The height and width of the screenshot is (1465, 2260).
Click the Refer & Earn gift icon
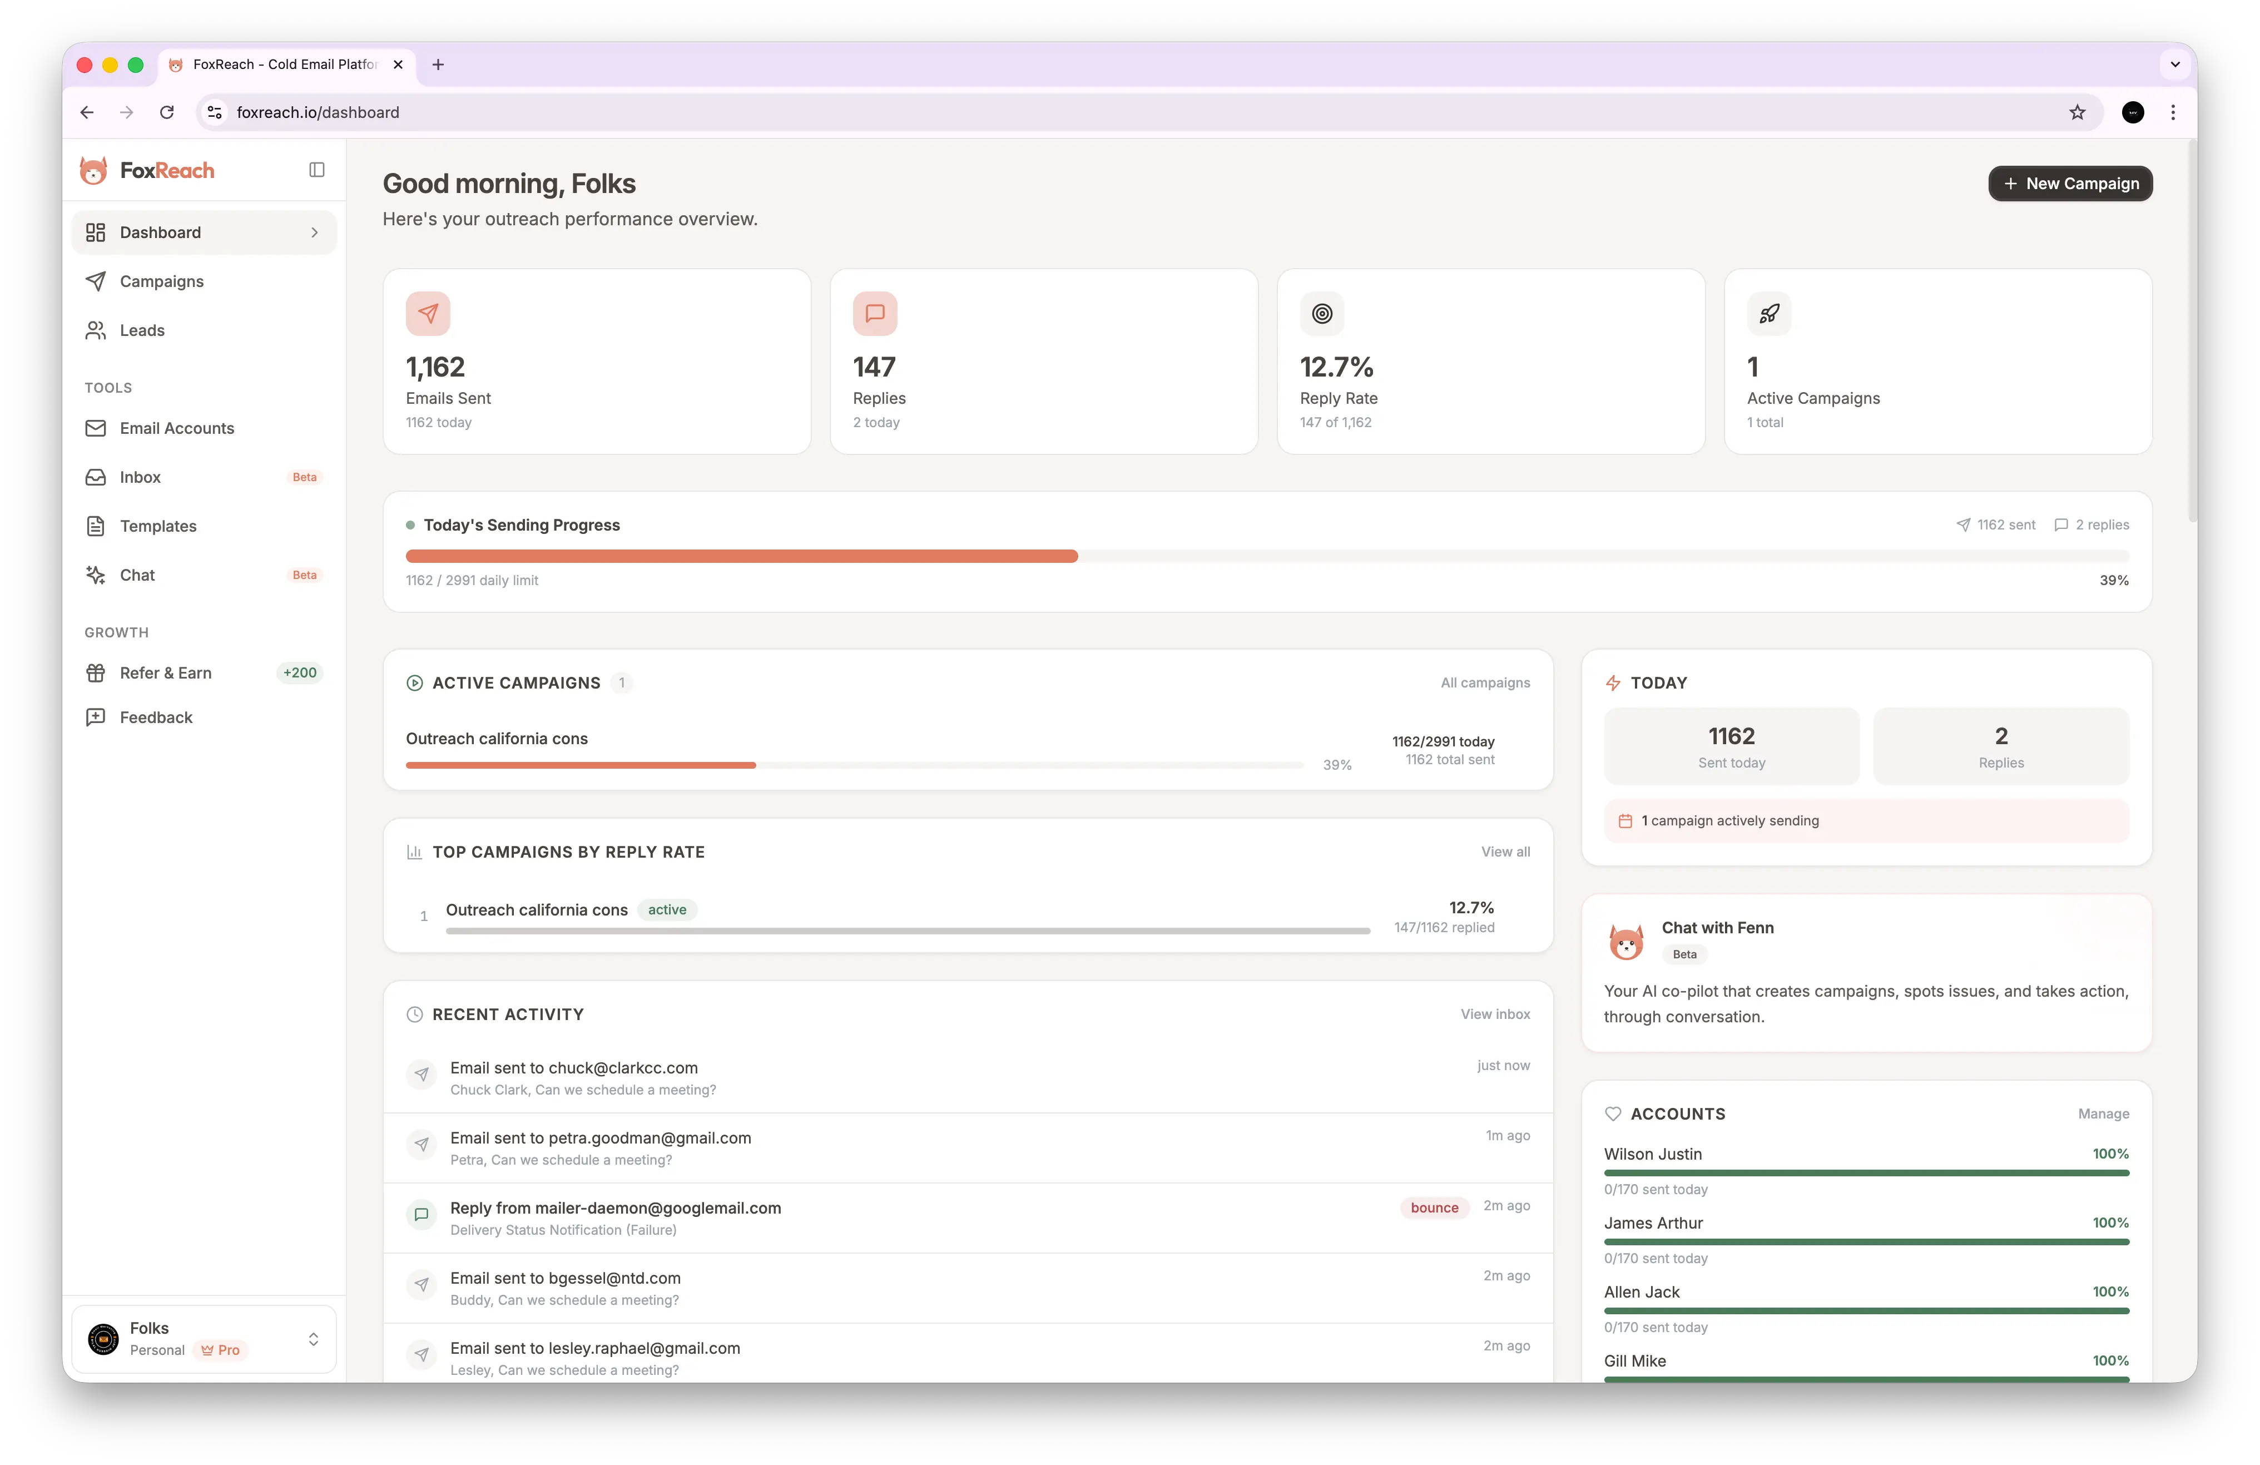(x=96, y=673)
